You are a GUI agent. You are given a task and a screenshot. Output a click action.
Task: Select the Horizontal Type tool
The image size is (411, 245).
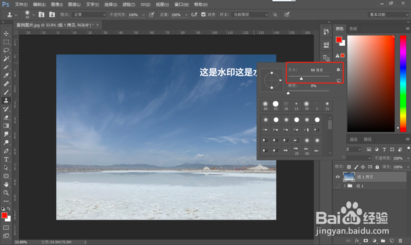coord(6,159)
